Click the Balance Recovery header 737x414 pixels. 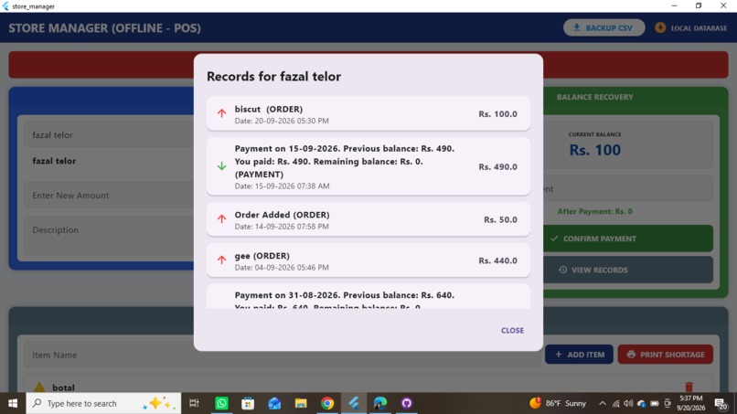point(594,97)
